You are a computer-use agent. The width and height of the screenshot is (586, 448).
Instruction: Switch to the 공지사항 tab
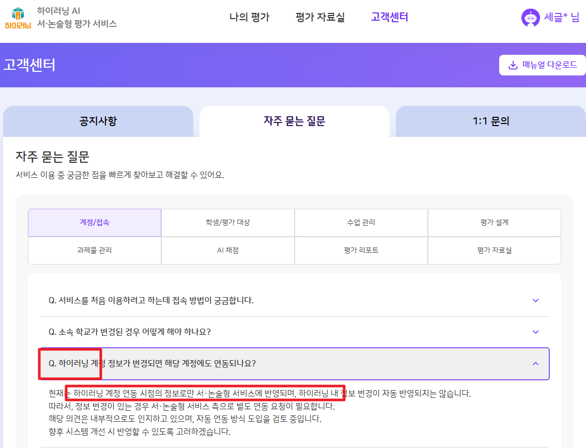tap(98, 121)
